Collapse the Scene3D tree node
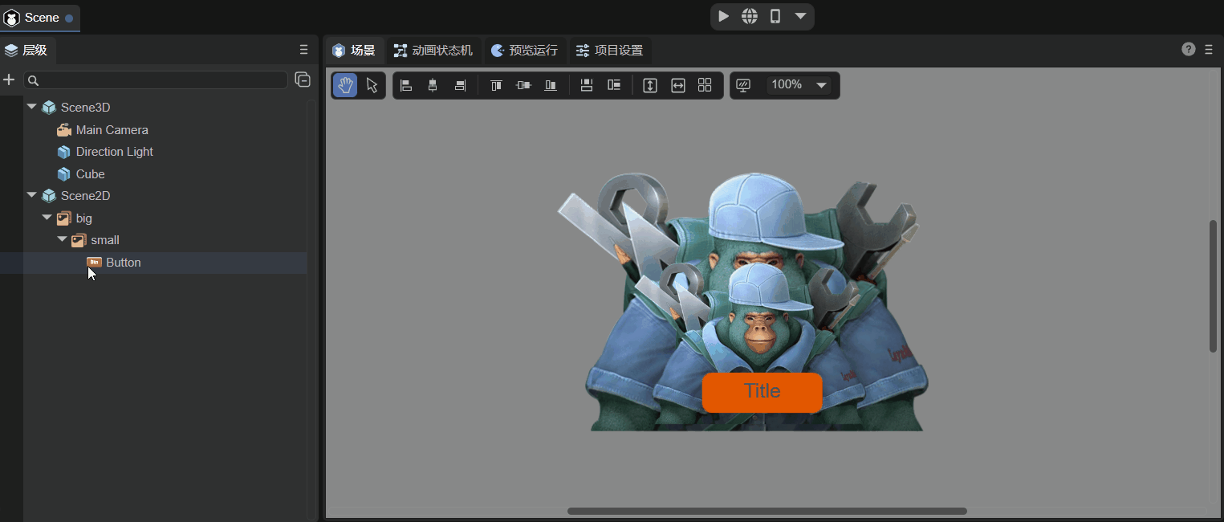1224x522 pixels. point(31,107)
